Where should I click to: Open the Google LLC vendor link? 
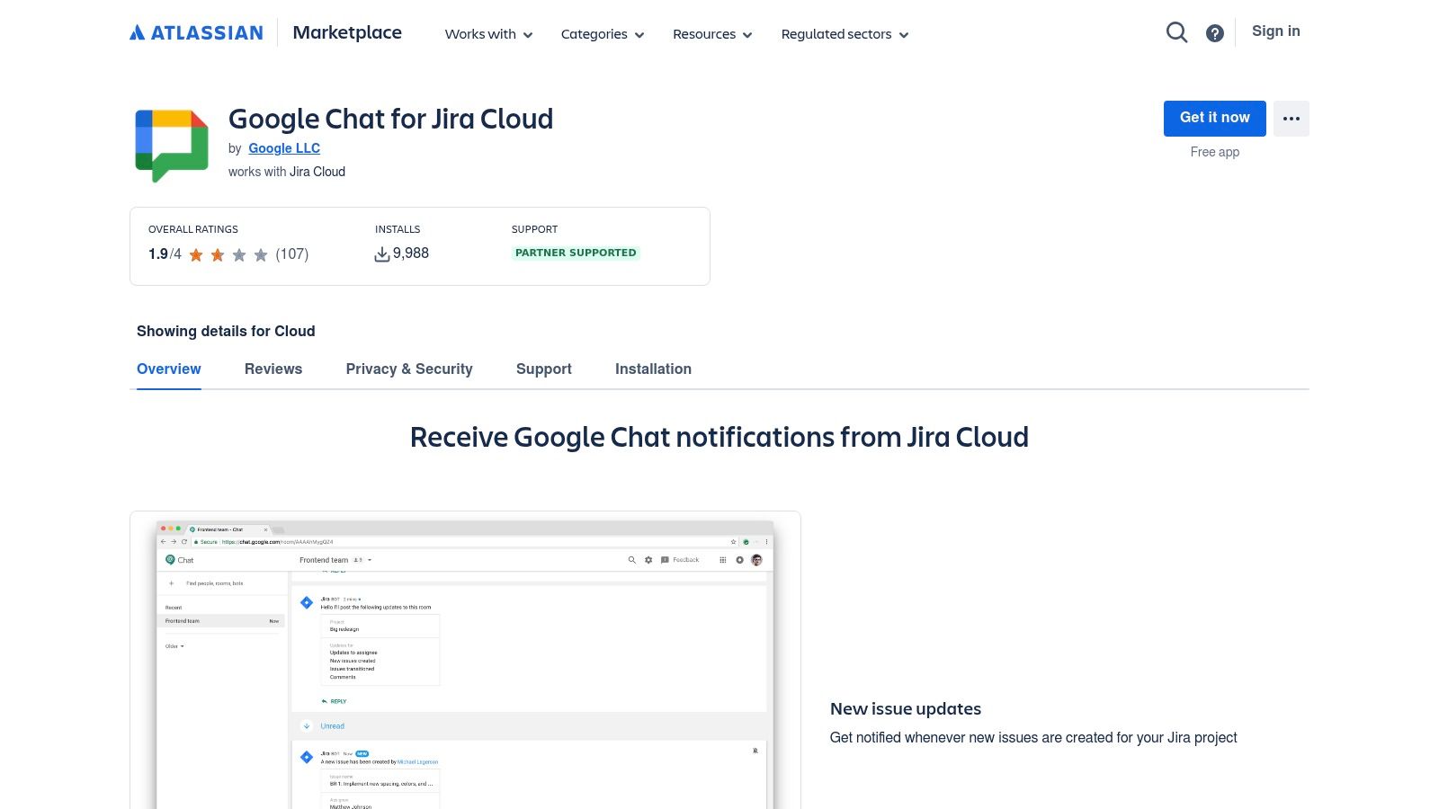[x=283, y=147]
